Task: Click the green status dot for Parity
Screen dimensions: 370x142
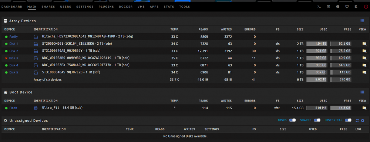Action: pyautogui.click(x=6, y=37)
